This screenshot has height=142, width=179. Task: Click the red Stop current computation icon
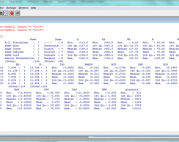coord(12,13)
